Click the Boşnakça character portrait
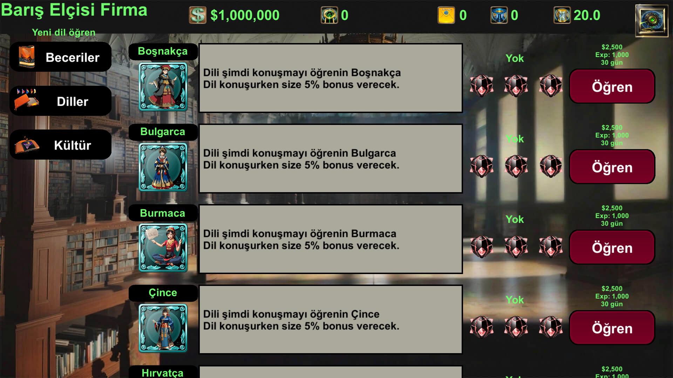 point(163,86)
